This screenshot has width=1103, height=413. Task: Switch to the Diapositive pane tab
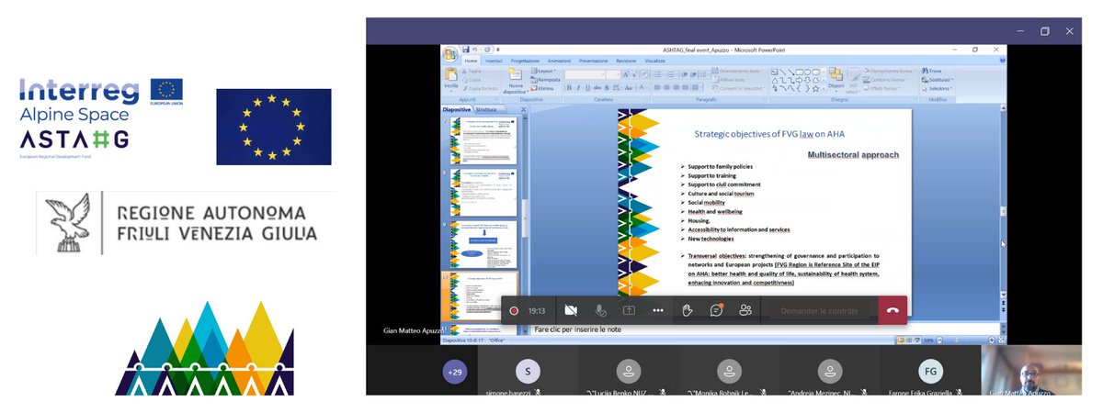(457, 109)
